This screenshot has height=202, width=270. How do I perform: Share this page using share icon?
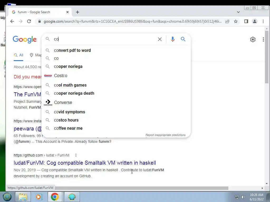tap(227, 21)
